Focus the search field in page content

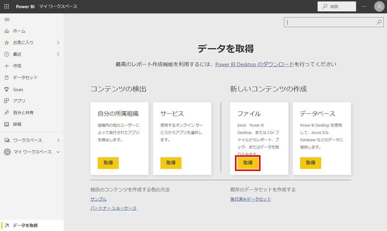[x=330, y=22]
